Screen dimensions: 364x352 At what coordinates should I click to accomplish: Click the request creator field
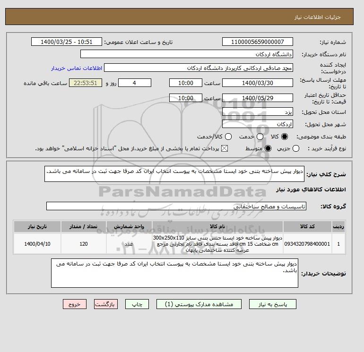[199, 68]
